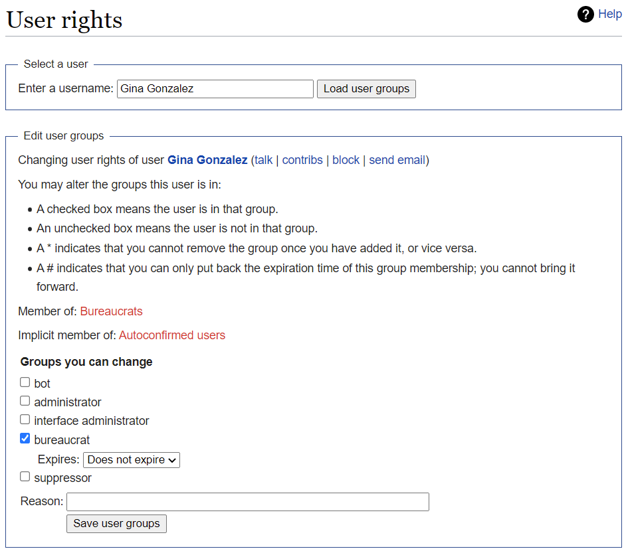Open the user's talk page
The height and width of the screenshot is (553, 626).
tap(263, 159)
